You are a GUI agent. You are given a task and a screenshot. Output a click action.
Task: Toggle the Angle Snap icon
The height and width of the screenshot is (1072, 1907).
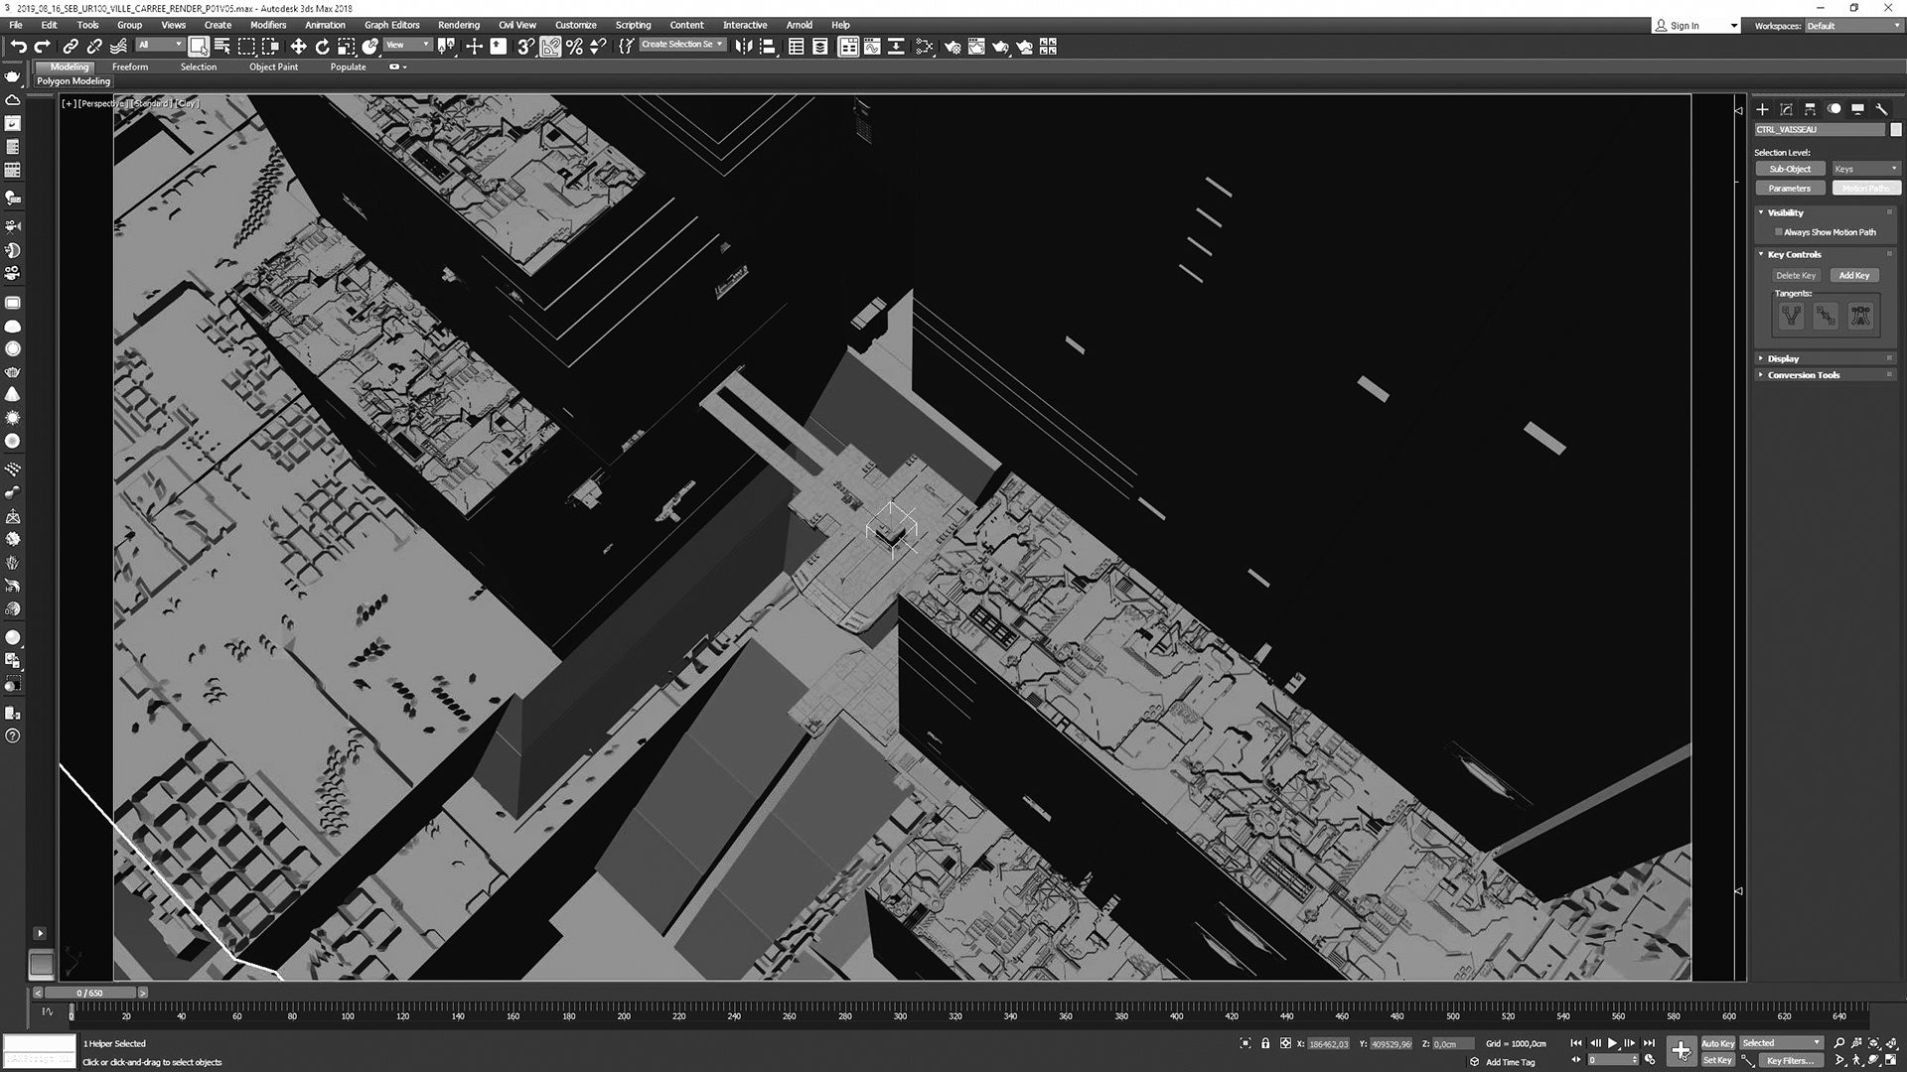[x=550, y=46]
